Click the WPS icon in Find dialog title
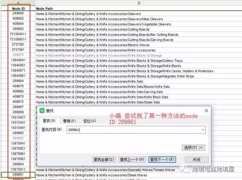 (x=42, y=111)
